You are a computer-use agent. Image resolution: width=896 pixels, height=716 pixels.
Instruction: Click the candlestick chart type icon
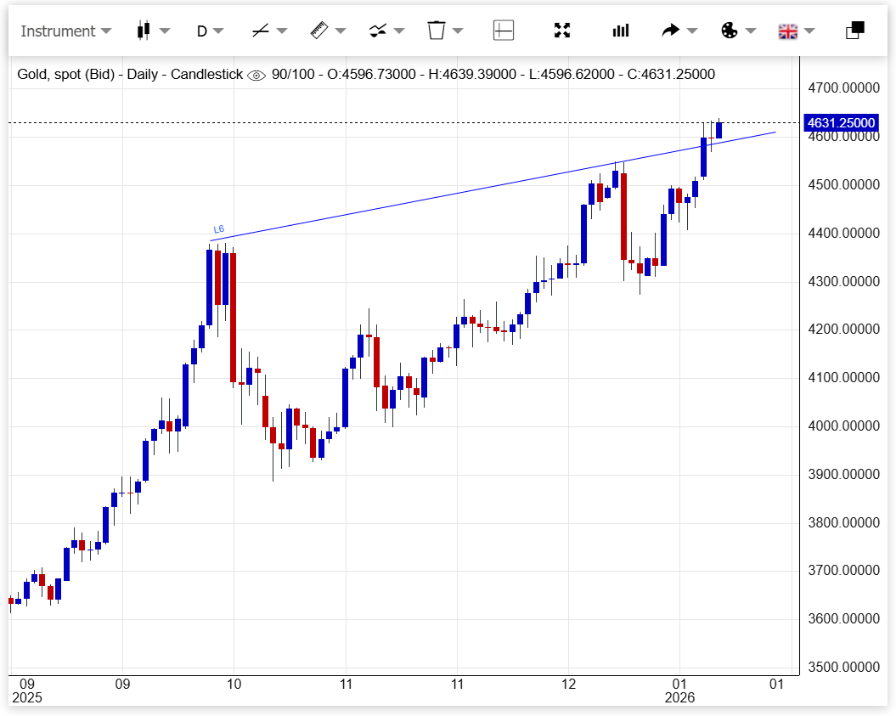[143, 31]
